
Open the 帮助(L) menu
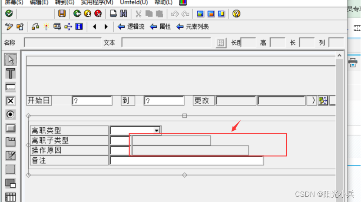pos(163,2)
